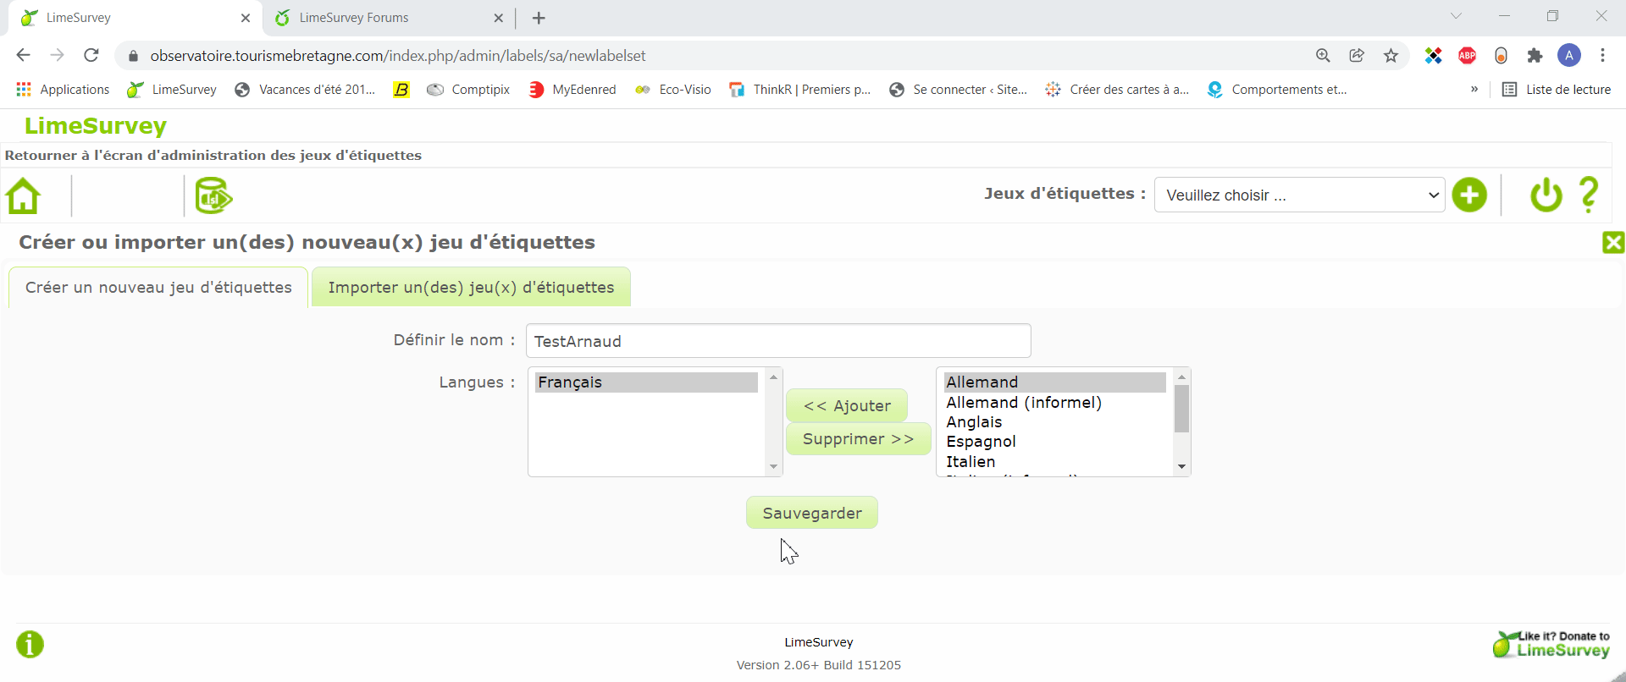1626x682 pixels.
Task: Close the panel with green X icon
Action: tap(1612, 243)
